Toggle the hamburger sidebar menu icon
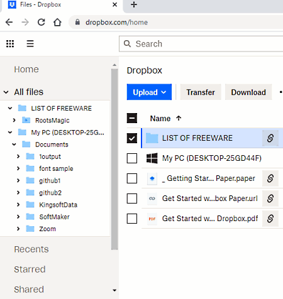The height and width of the screenshot is (299, 283). 30,44
